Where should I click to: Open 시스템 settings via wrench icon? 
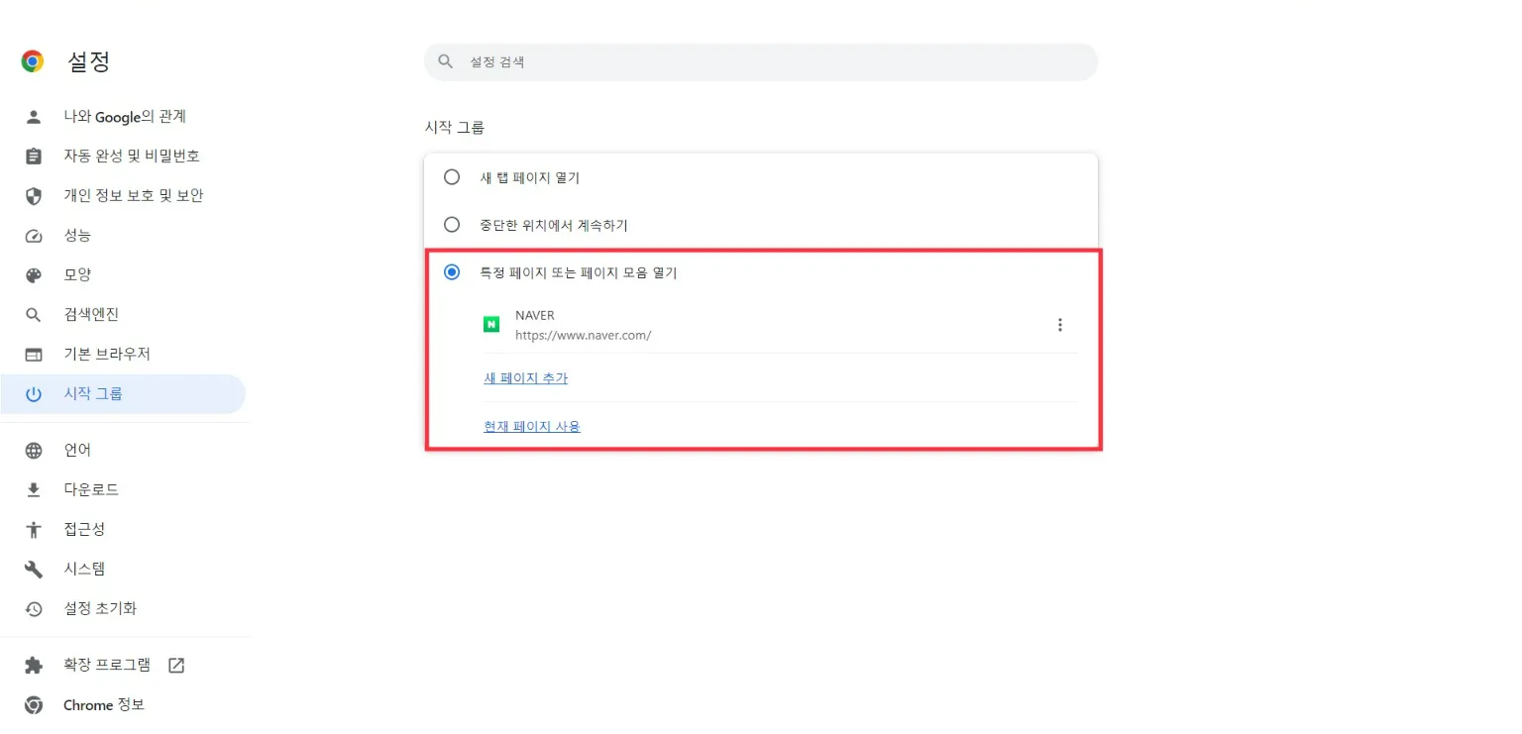click(x=33, y=568)
